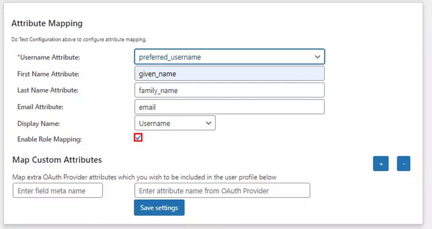
Task: Select the Email Attribute input field
Action: tap(230, 107)
